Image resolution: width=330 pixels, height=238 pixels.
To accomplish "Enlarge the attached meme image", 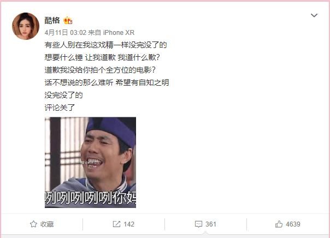I will pyautogui.click(x=90, y=162).
